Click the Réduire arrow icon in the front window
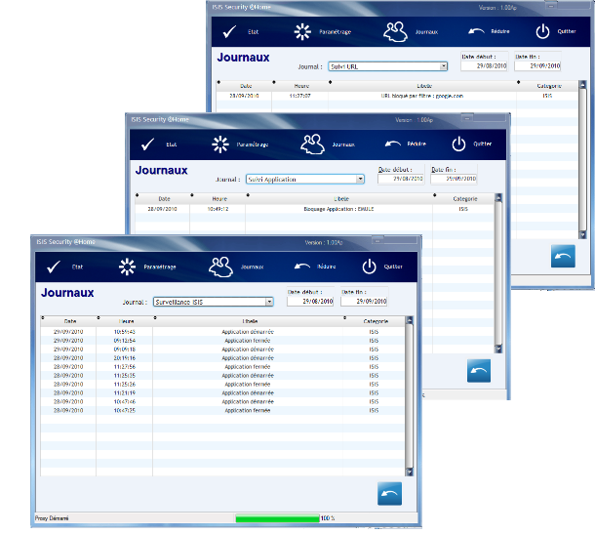Image resolution: width=595 pixels, height=534 pixels. click(301, 266)
